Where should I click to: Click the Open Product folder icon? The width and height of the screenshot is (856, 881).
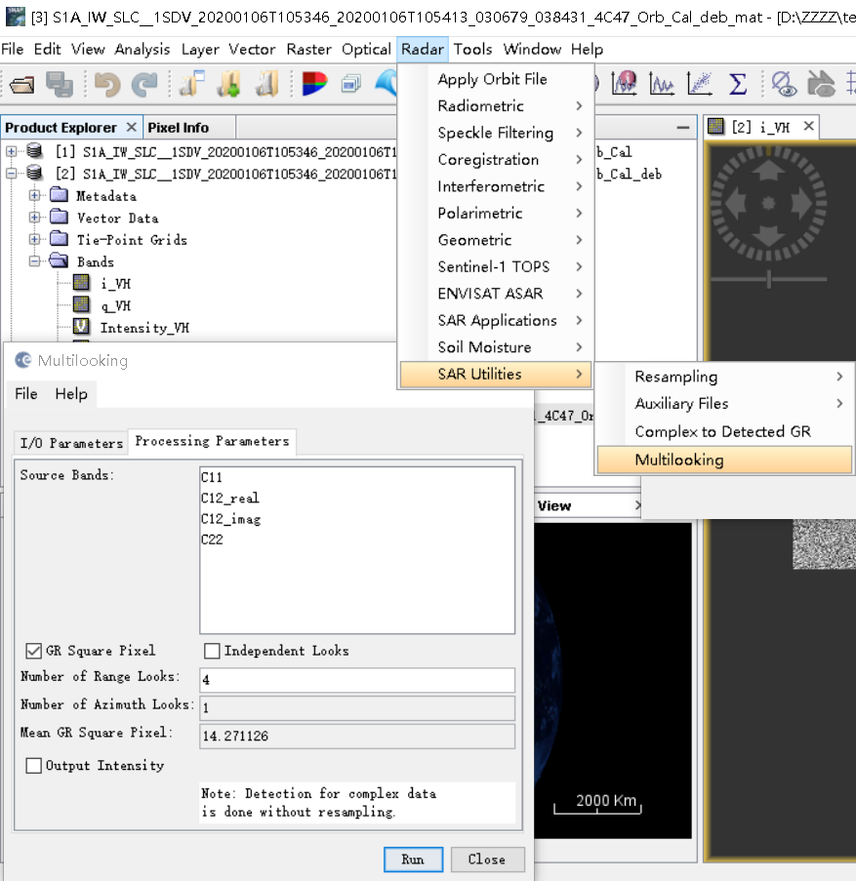coord(21,85)
